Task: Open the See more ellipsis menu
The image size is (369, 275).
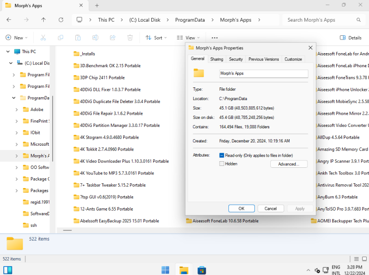Action: (x=214, y=38)
